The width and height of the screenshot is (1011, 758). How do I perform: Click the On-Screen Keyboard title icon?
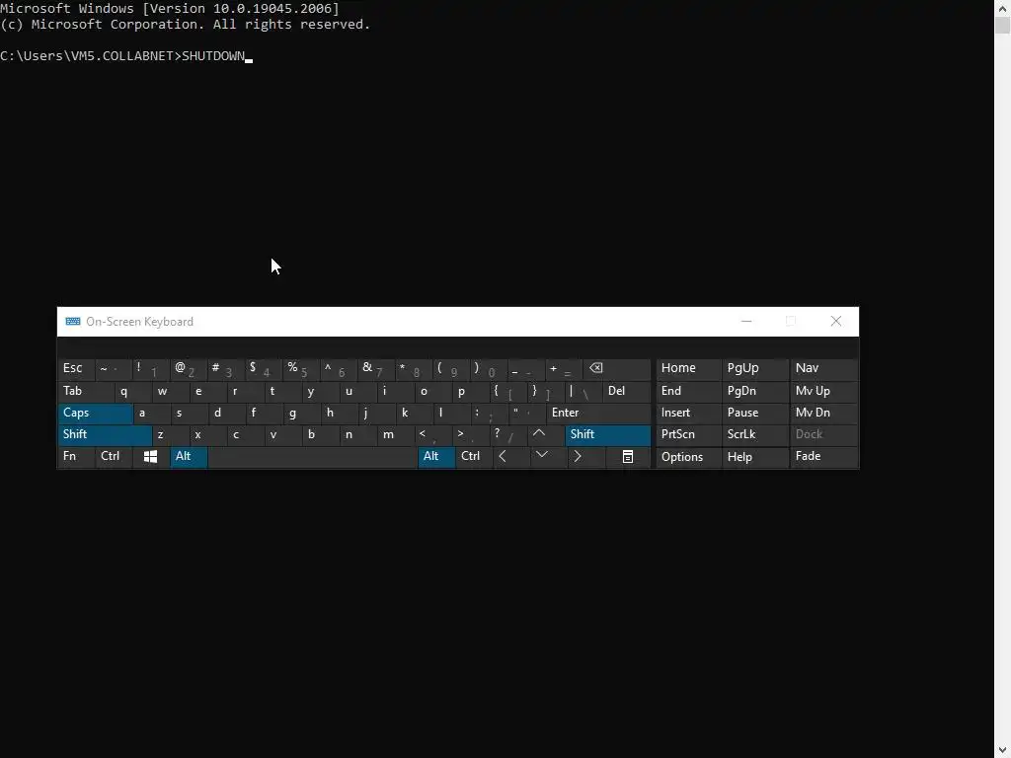click(73, 322)
